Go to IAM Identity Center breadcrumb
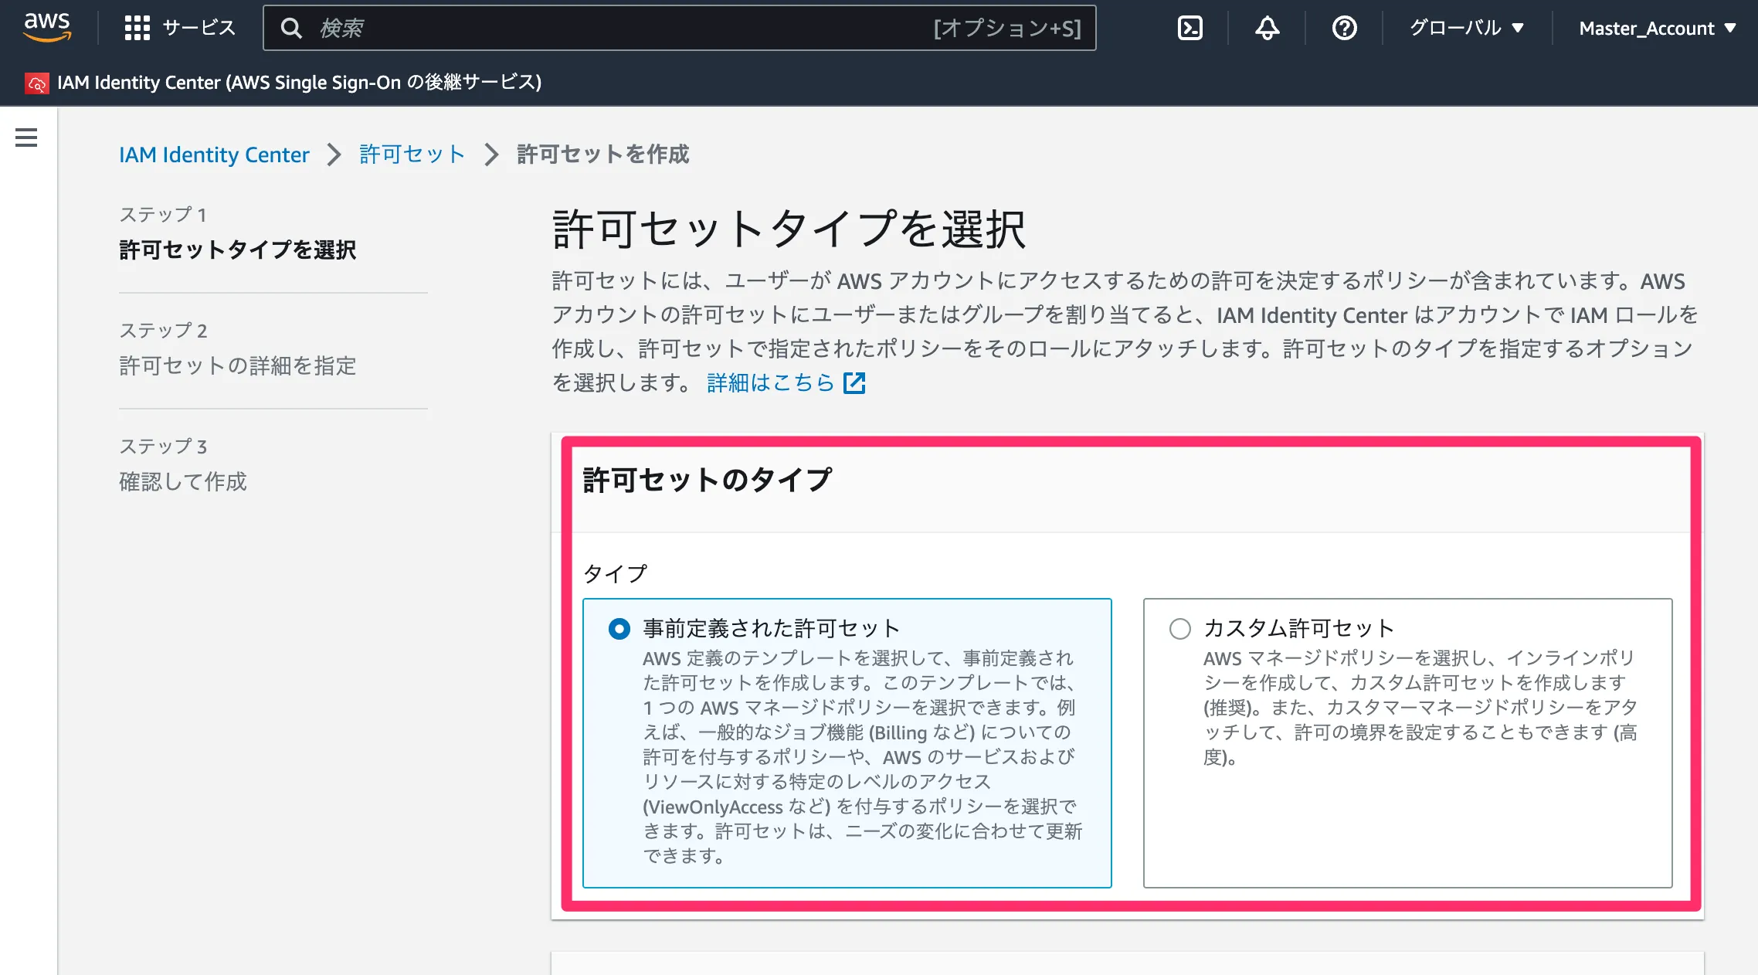This screenshot has height=975, width=1758. (x=214, y=155)
